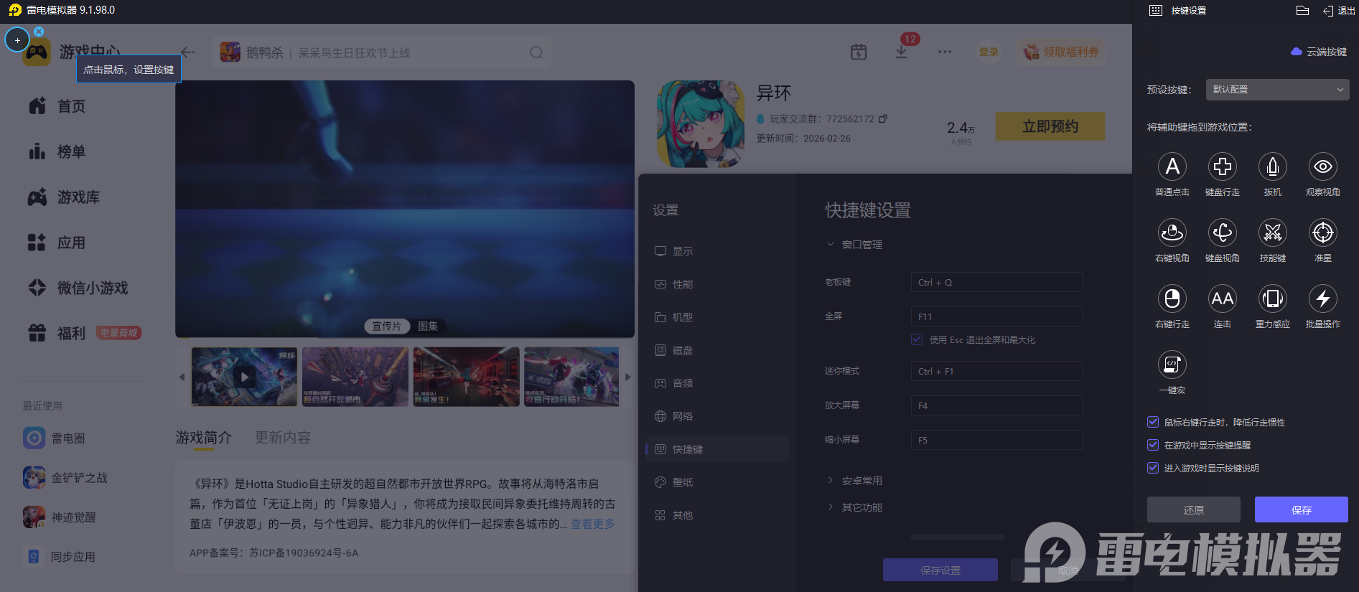Select the 右键视角 right-click view icon

click(1172, 232)
